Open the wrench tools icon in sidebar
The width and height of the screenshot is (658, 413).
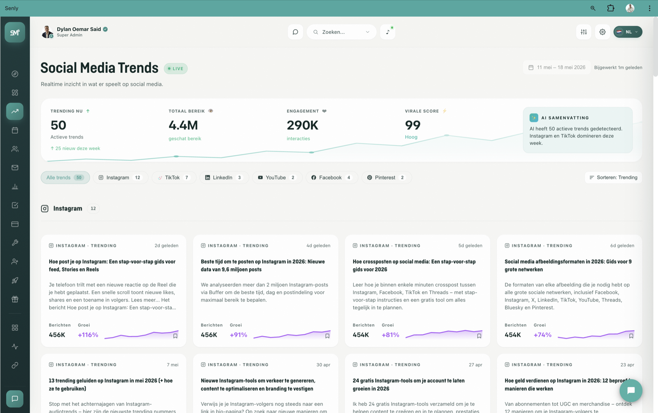pos(15,243)
